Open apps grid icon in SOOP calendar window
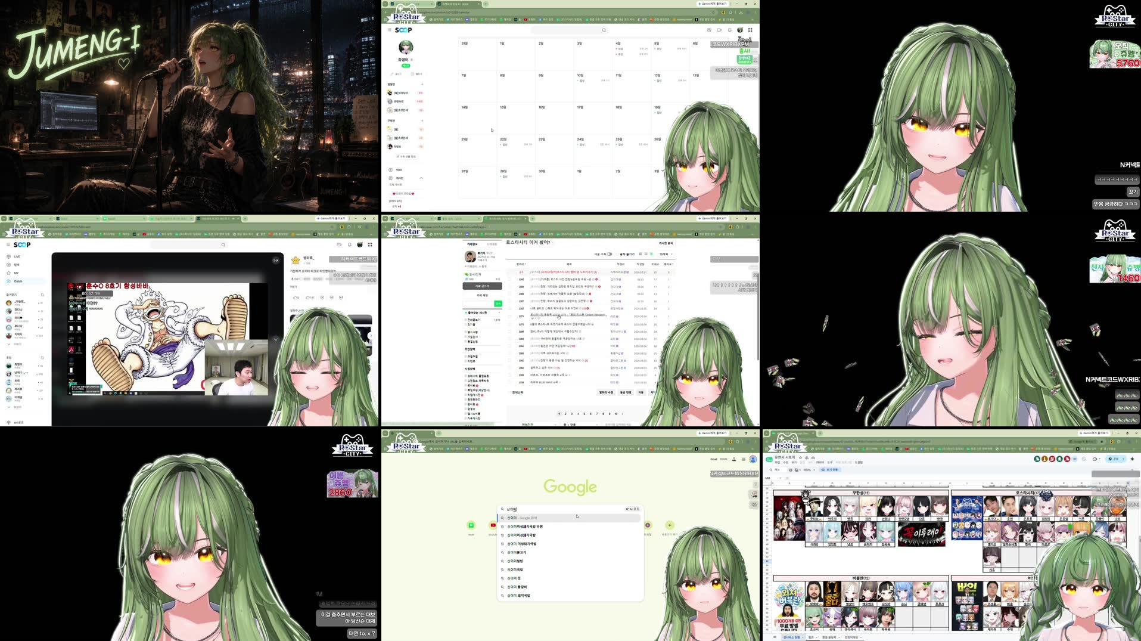The image size is (1141, 641). 750,30
